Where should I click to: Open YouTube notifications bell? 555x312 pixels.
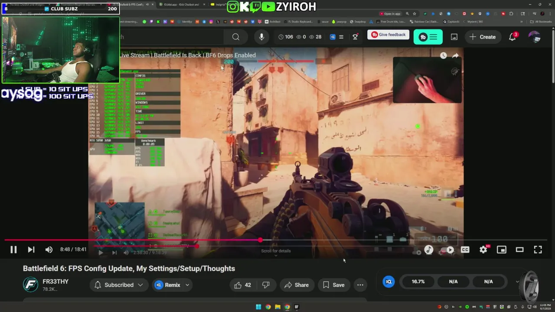point(513,37)
